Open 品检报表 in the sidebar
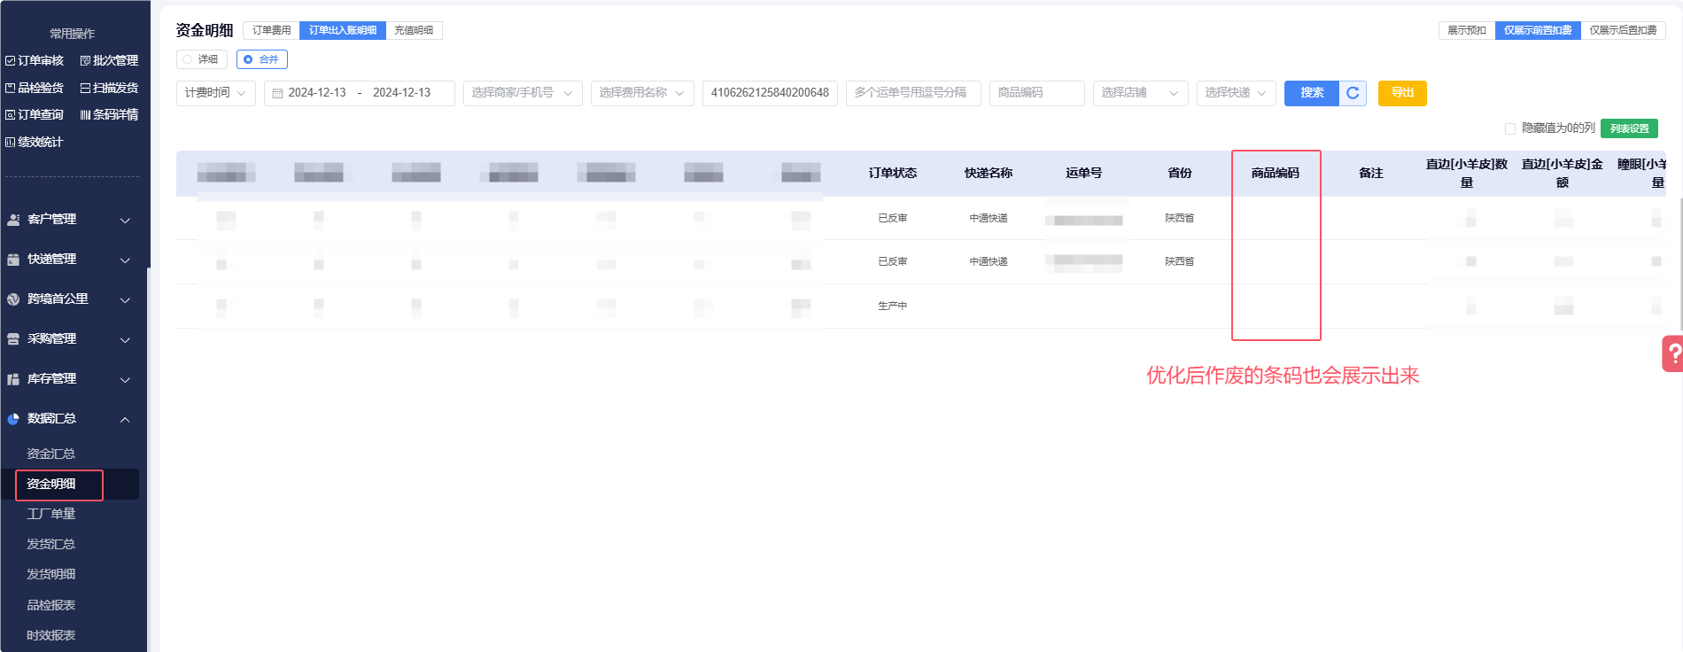The image size is (1683, 652). [51, 605]
